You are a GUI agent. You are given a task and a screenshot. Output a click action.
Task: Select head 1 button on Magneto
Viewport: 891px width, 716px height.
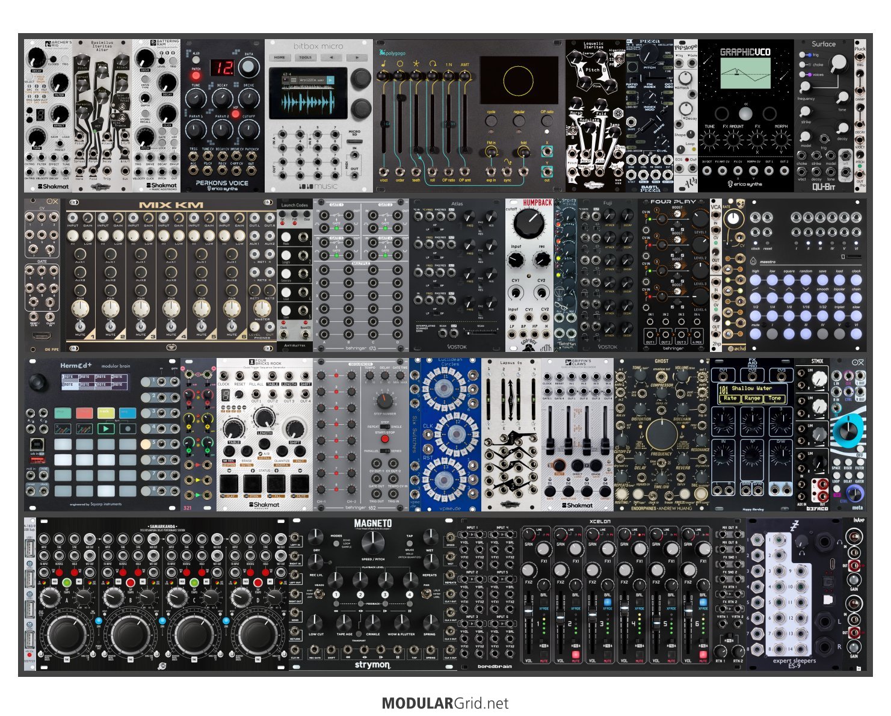[336, 594]
